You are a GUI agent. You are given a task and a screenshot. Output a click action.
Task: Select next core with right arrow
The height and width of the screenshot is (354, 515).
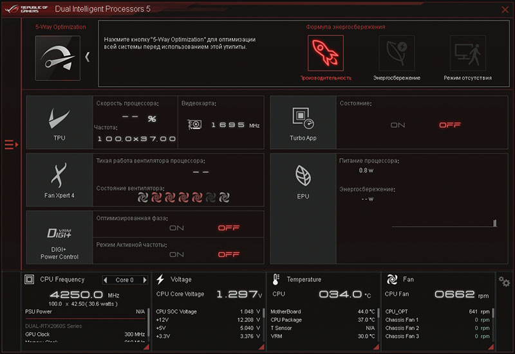pos(144,280)
